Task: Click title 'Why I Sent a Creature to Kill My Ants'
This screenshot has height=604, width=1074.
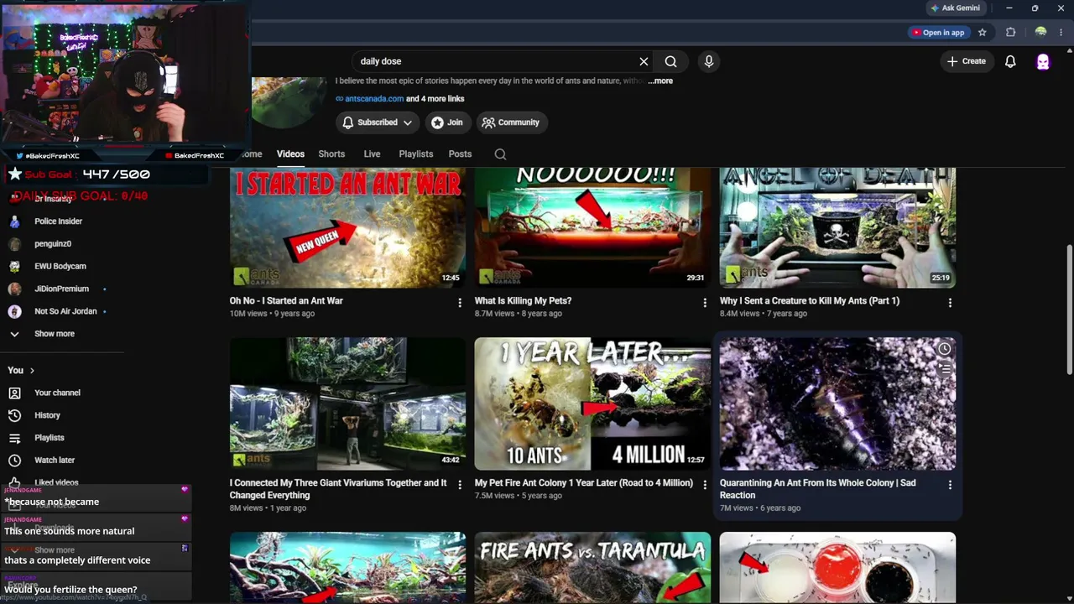Action: tap(810, 301)
